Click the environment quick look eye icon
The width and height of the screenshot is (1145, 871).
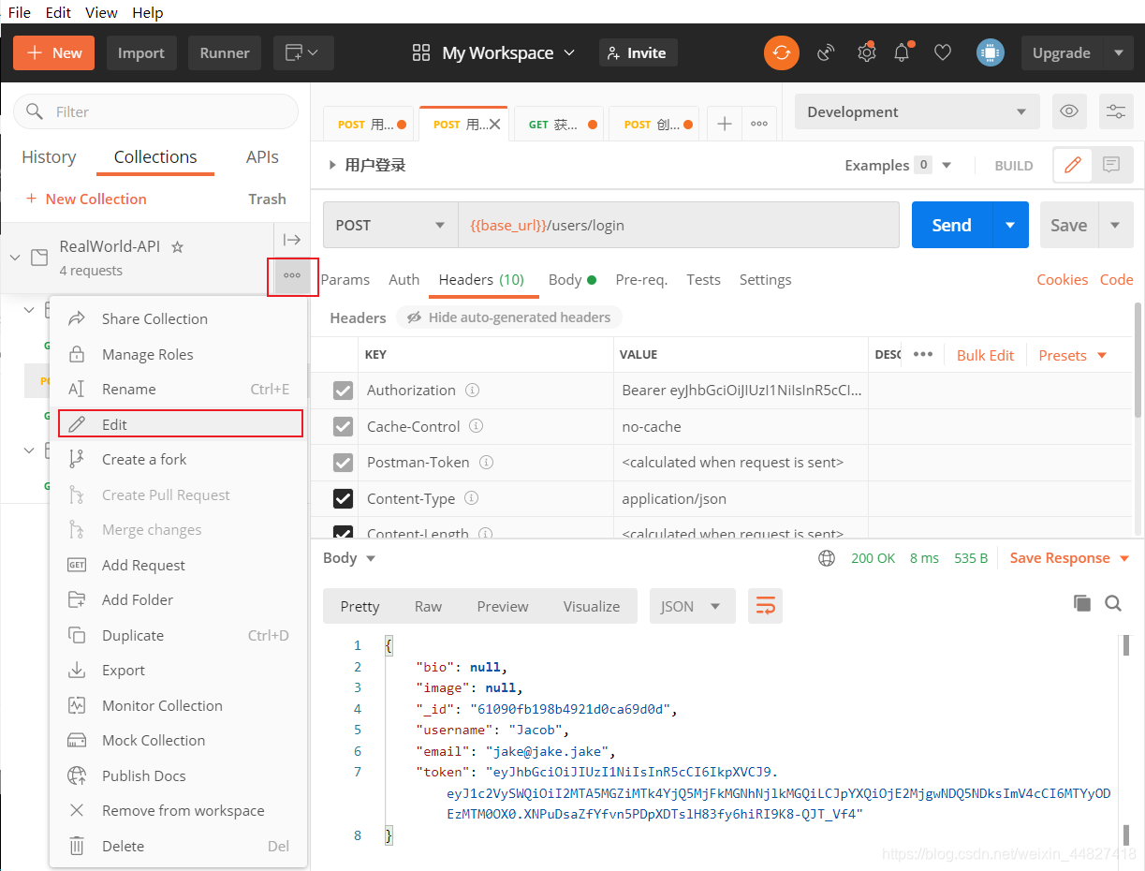[x=1068, y=111]
